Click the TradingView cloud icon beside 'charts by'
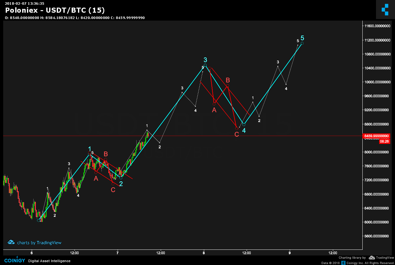This screenshot has height=265, width=395. (x=11, y=242)
